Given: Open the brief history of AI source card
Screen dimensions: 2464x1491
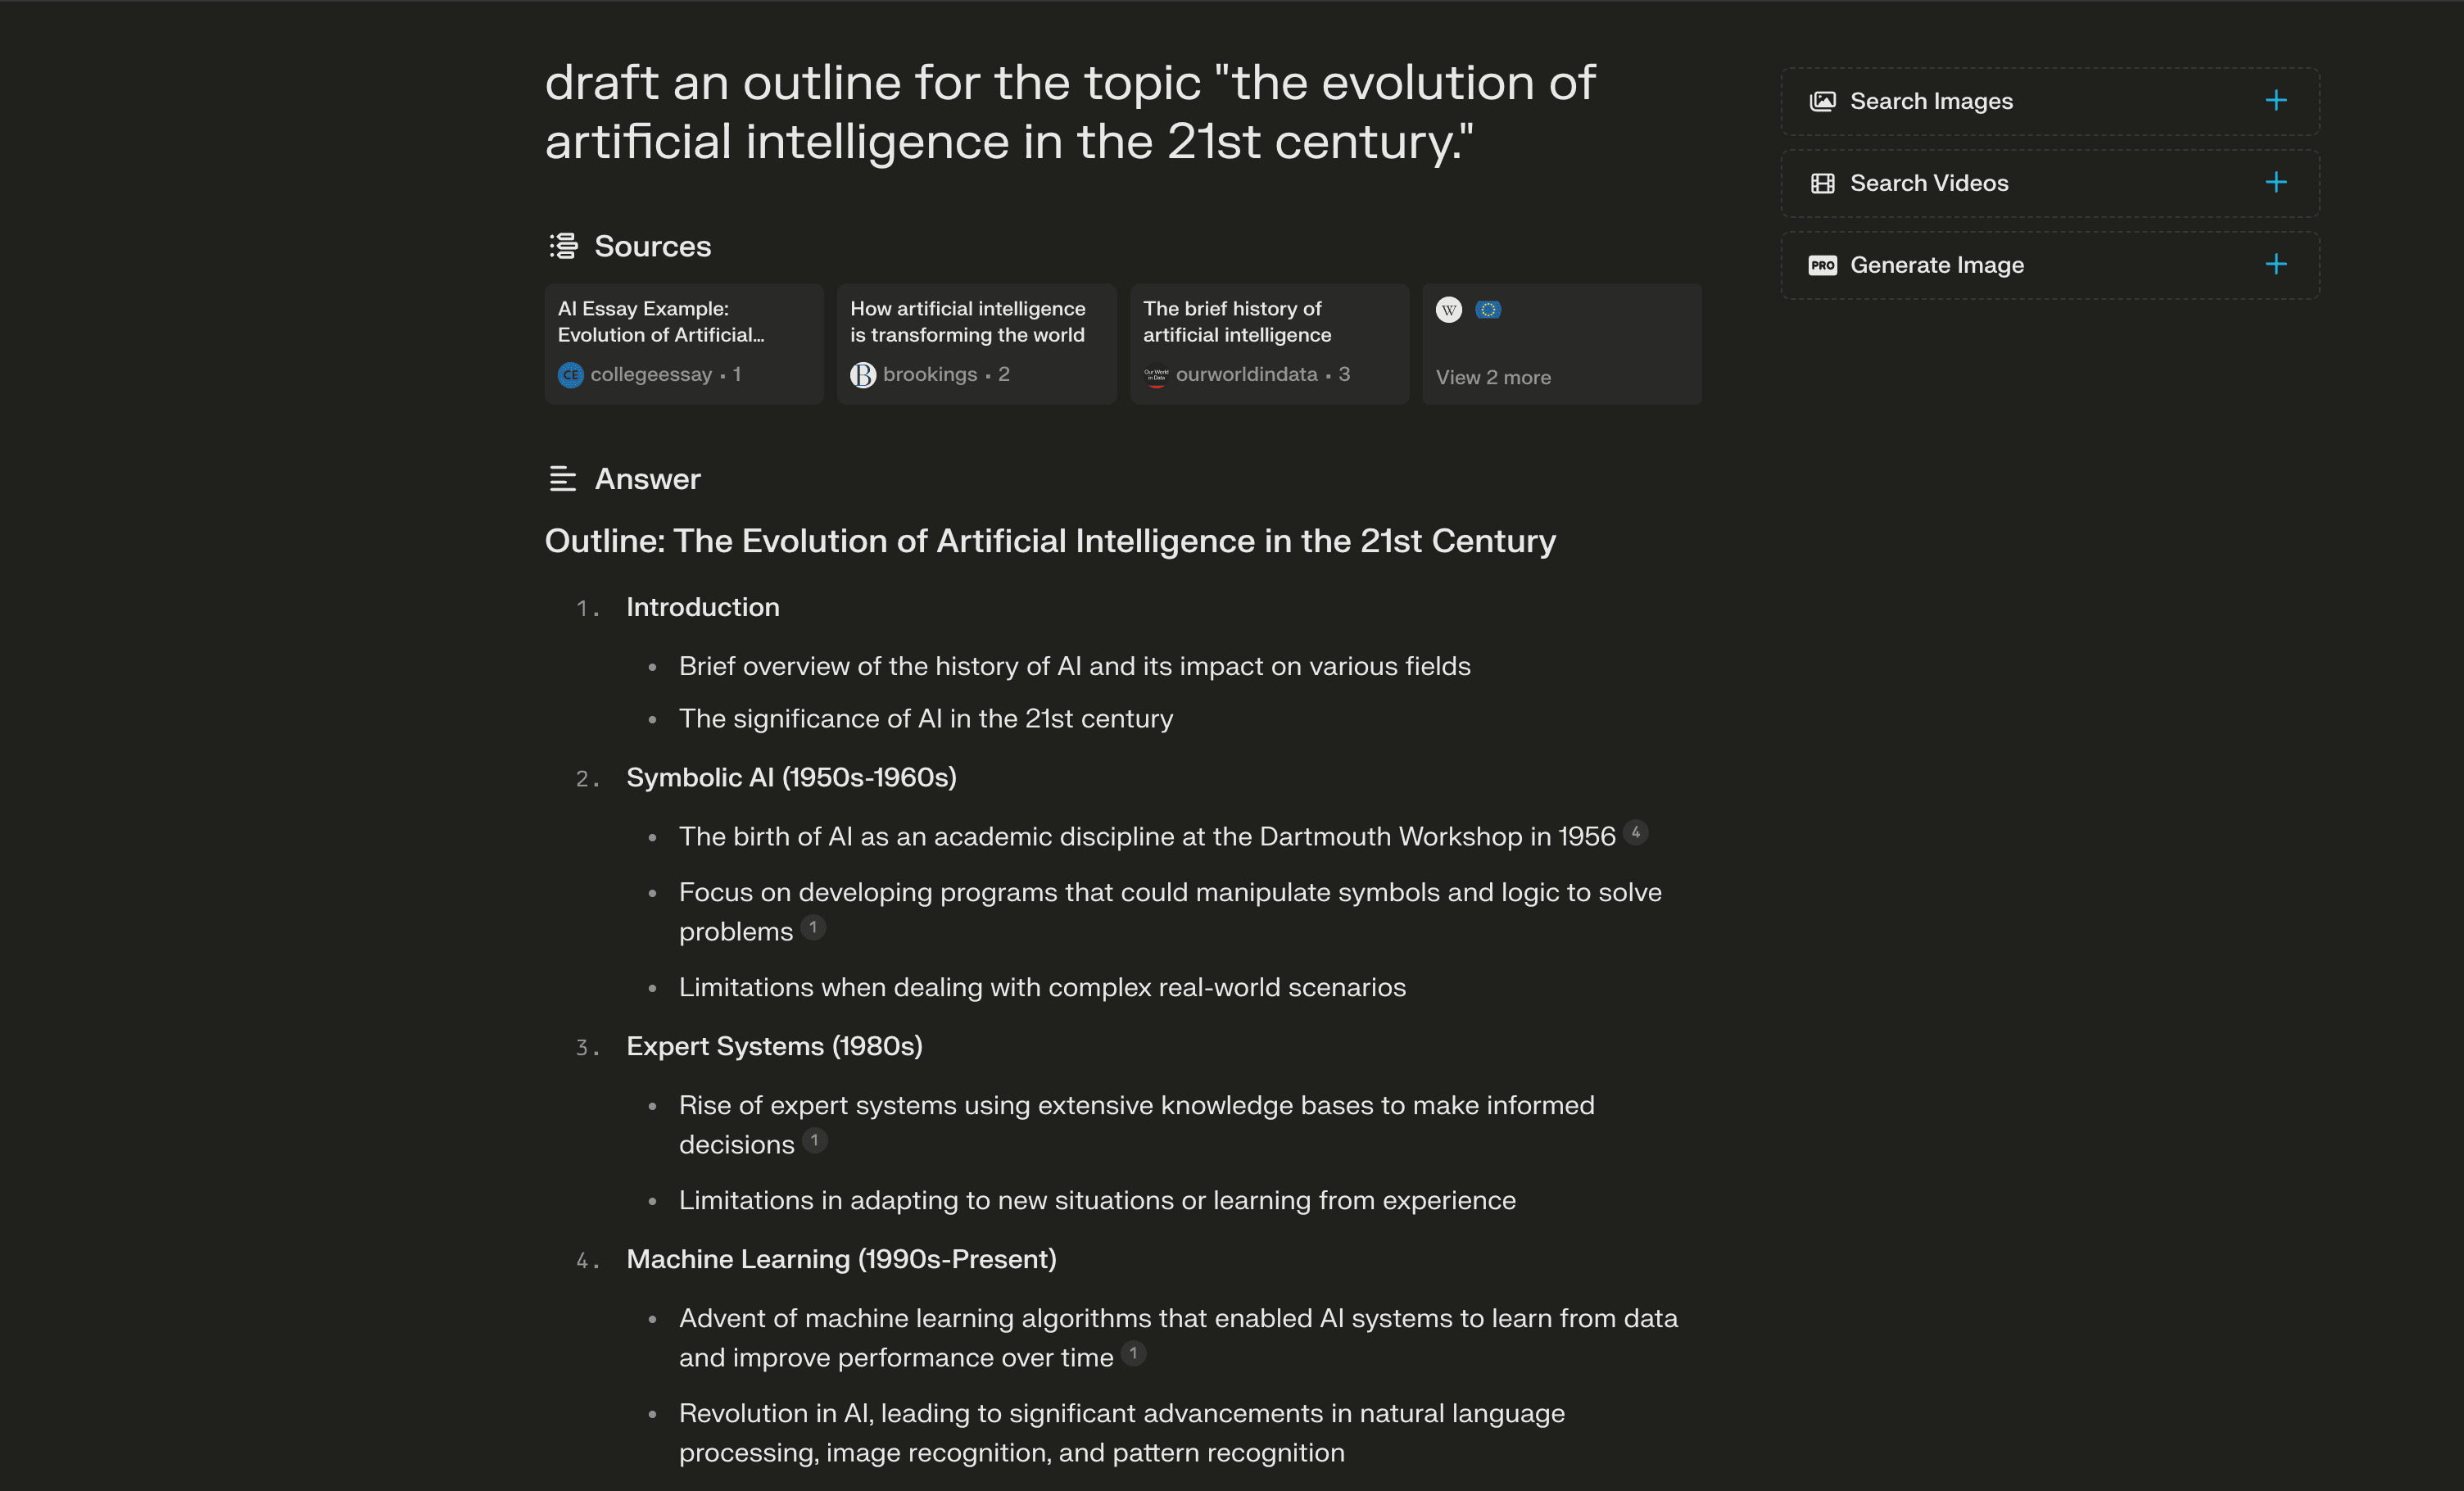Looking at the screenshot, I should [1269, 344].
